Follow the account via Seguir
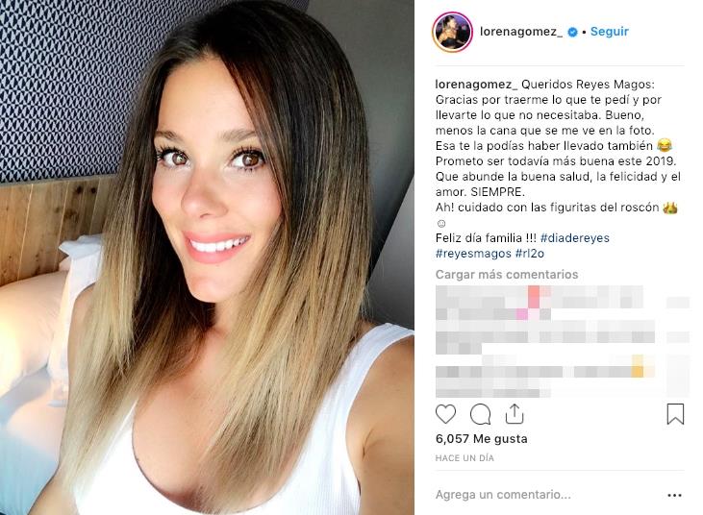The height and width of the screenshot is (515, 703). pos(610,32)
